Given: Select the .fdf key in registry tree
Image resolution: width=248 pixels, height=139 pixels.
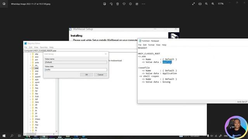Looking at the screenshot, I should click(36, 100).
